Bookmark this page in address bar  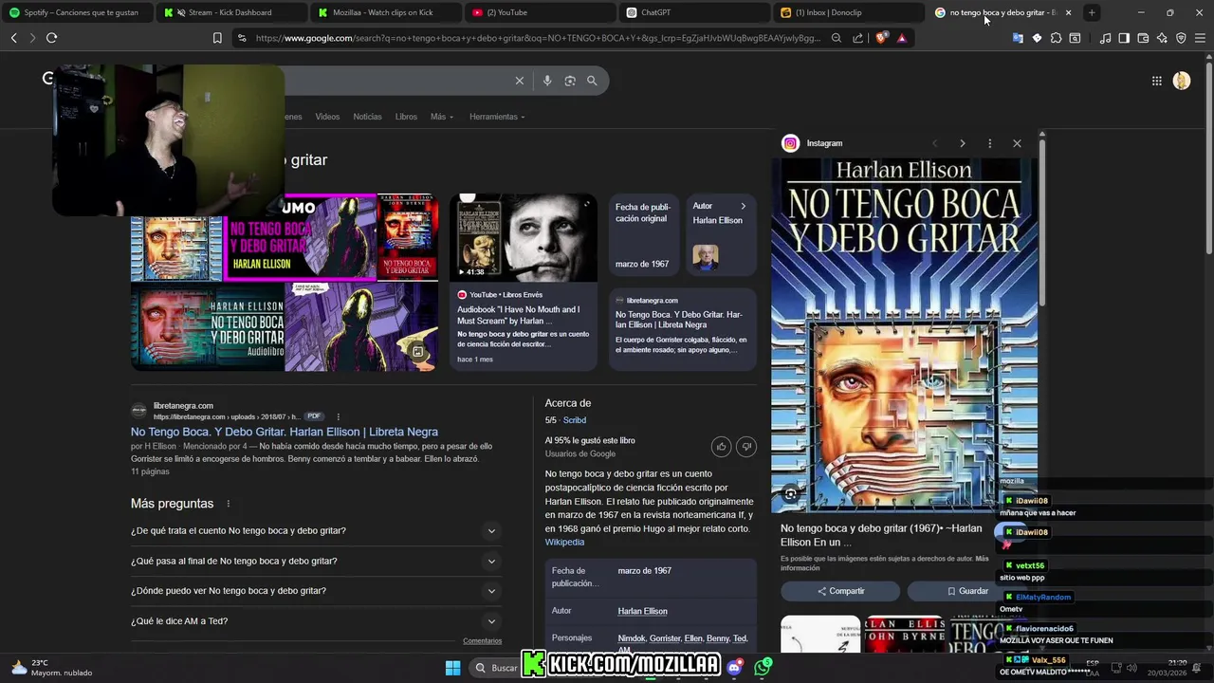click(217, 38)
